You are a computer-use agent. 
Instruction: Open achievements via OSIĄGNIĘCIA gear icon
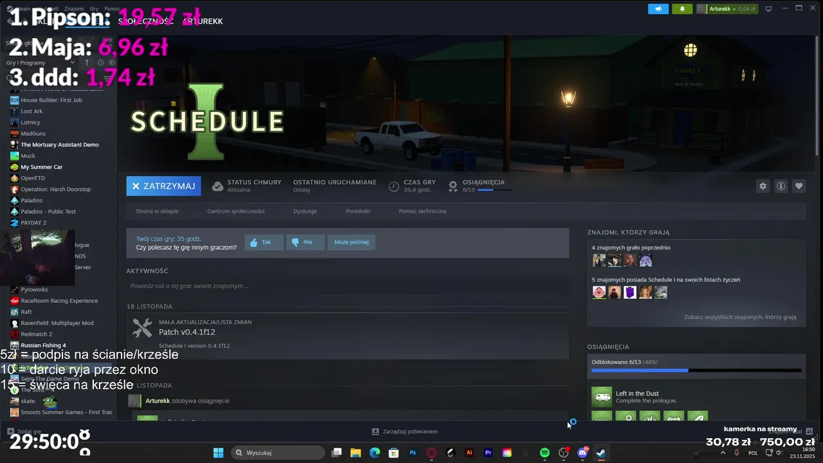453,186
